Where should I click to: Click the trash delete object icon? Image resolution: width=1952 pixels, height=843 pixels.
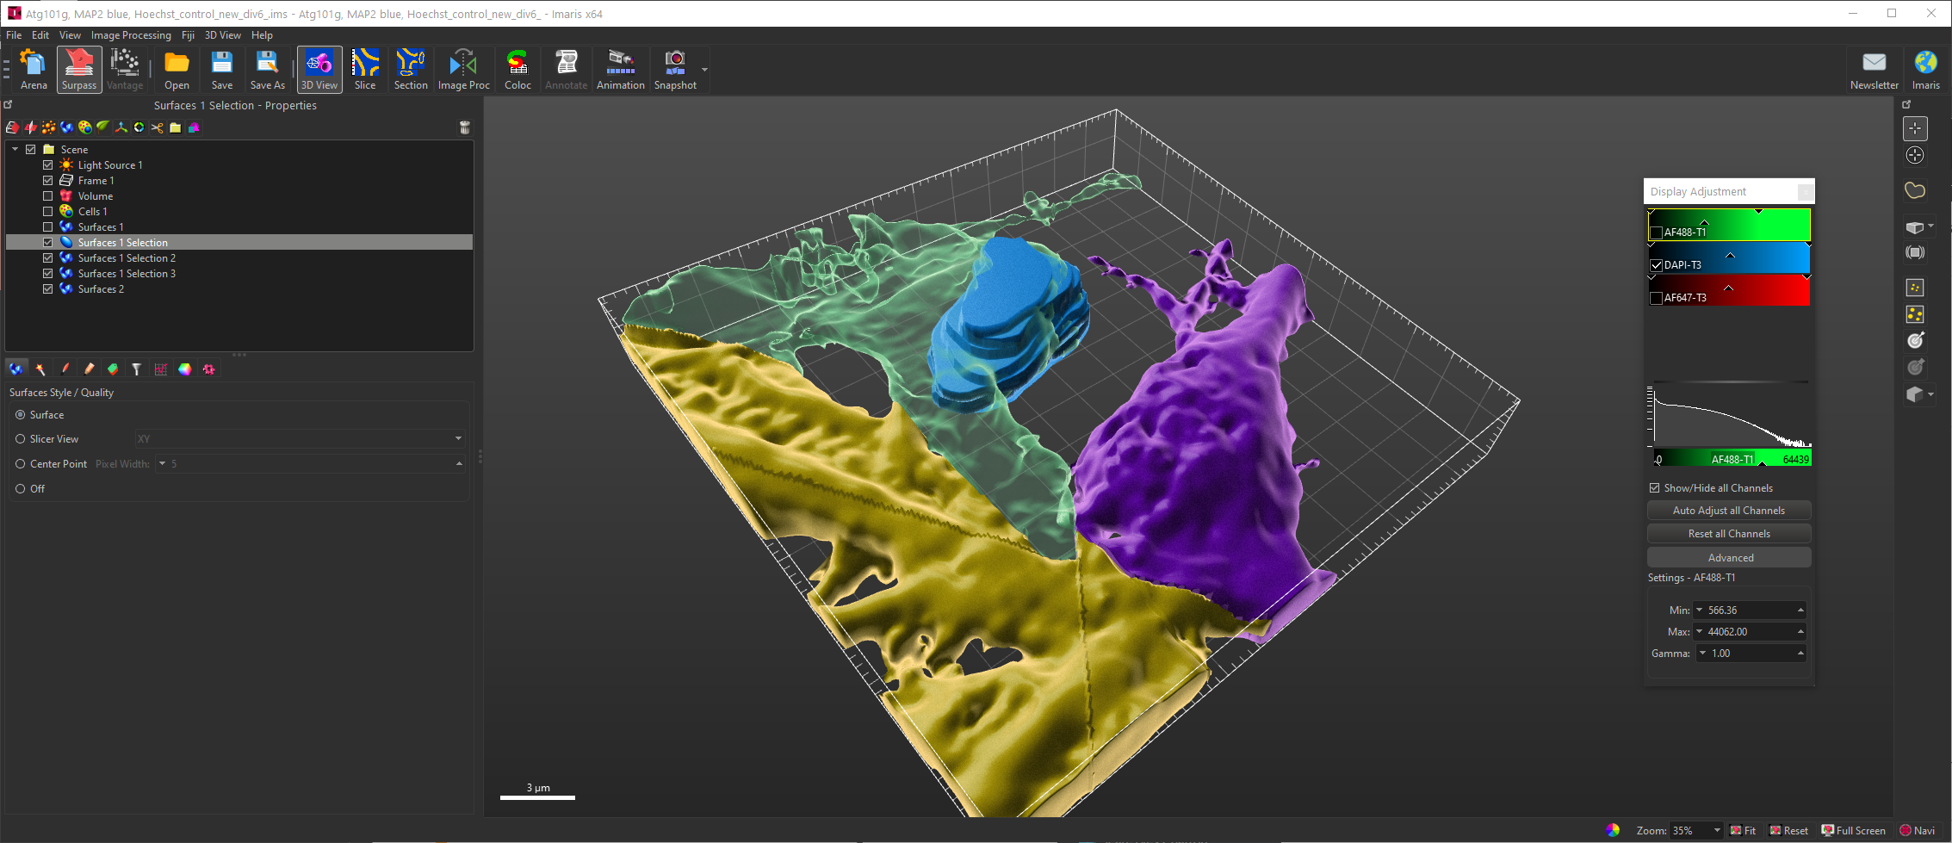(x=465, y=127)
